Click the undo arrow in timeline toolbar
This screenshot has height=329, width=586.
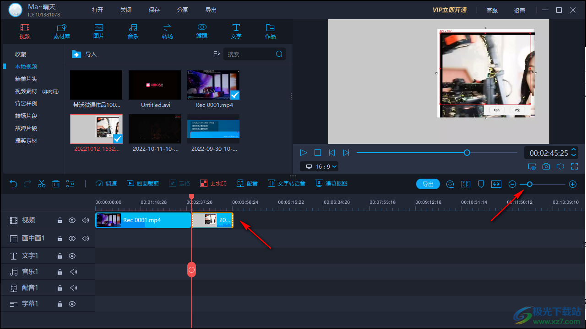pos(13,184)
